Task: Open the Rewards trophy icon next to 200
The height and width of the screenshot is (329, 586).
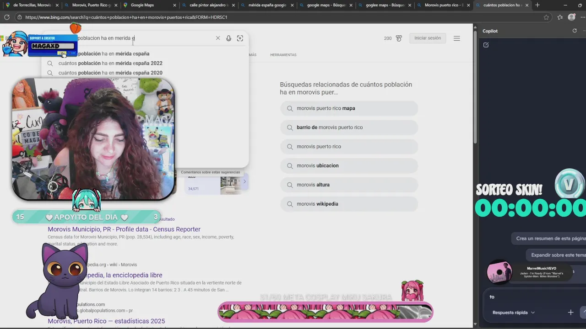Action: (399, 38)
